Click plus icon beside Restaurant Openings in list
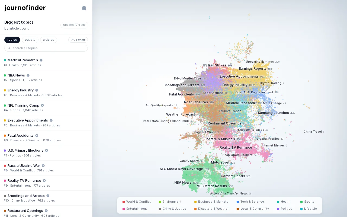This screenshot has height=217, width=347. (x=46, y=211)
